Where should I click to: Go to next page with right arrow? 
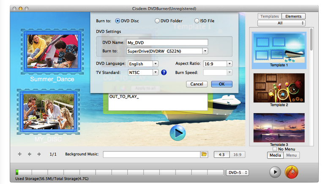pos(39,154)
